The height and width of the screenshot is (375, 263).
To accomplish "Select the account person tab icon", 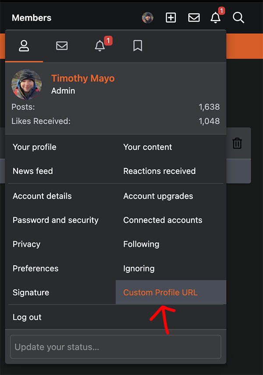I will (x=24, y=46).
